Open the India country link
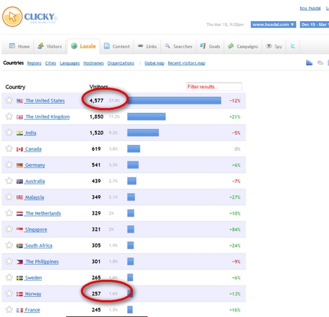 [x=31, y=133]
